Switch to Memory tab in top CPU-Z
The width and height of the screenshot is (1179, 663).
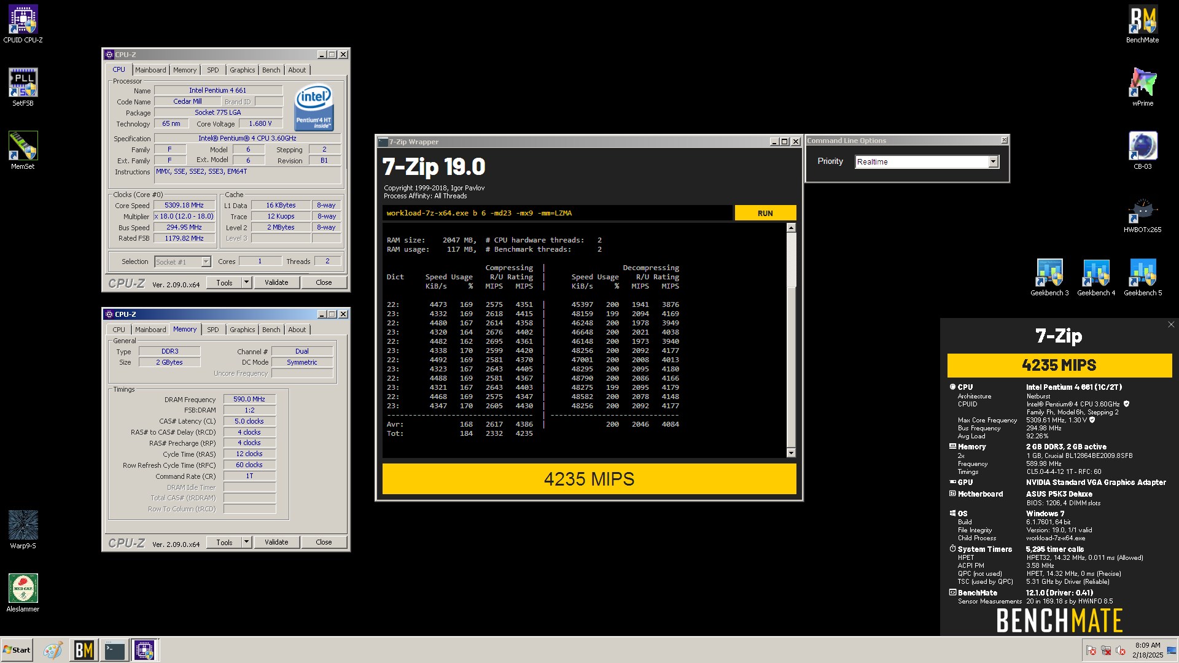[185, 70]
